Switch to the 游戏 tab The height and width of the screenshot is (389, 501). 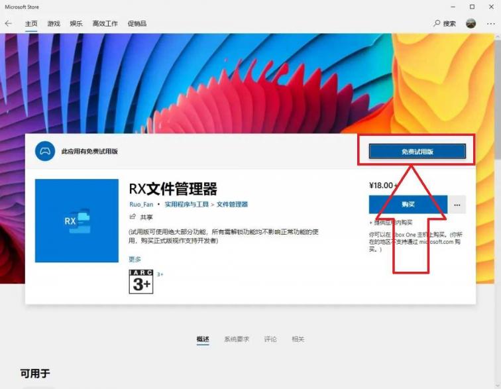point(54,24)
